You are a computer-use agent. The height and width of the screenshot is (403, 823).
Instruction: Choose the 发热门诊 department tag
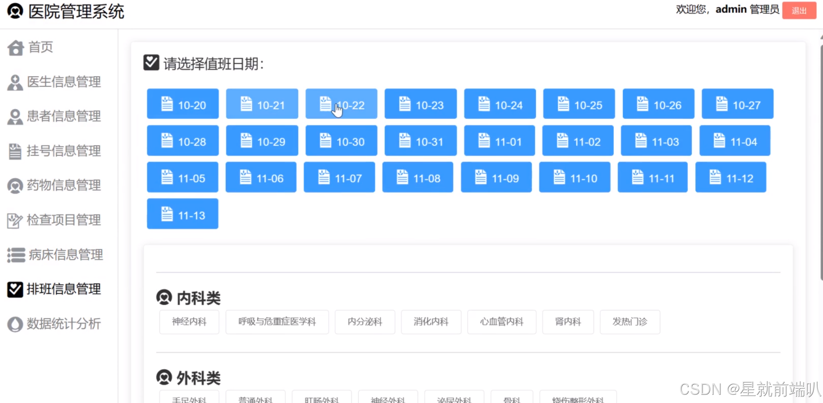point(629,322)
